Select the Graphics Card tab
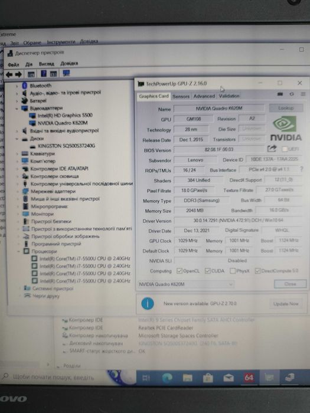 pyautogui.click(x=154, y=96)
